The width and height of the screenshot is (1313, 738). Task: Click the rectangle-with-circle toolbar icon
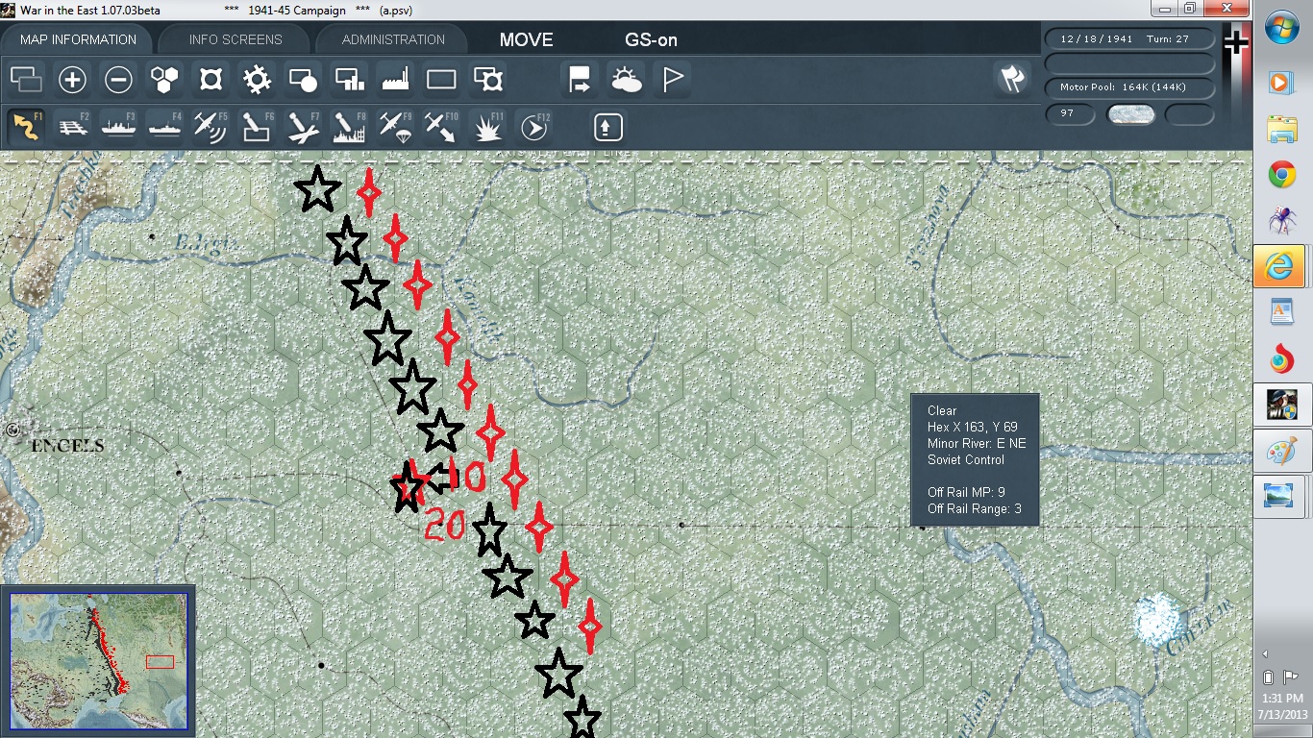coord(303,79)
